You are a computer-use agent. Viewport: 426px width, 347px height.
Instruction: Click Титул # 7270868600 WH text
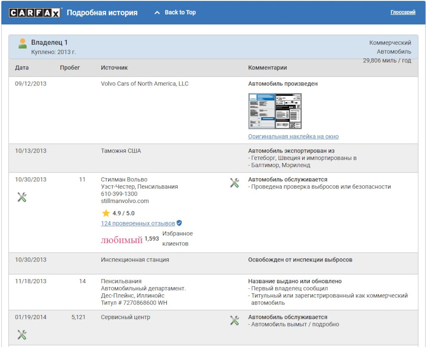134,303
